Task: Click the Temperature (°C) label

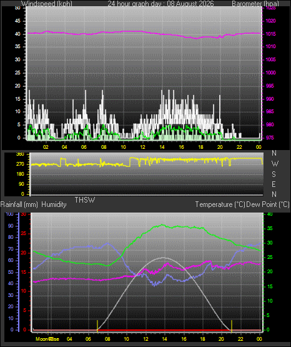Action: (x=220, y=204)
